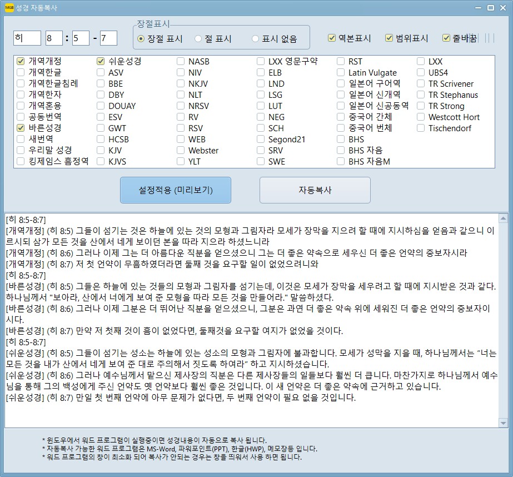Check the 개역한글 translation checkbox
The image size is (513, 477).
(x=21, y=73)
